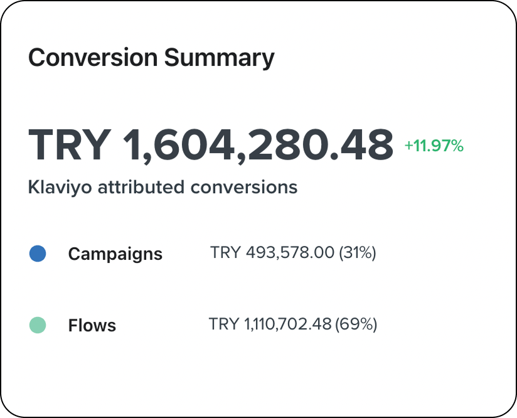Select the Flows label

coord(92,325)
